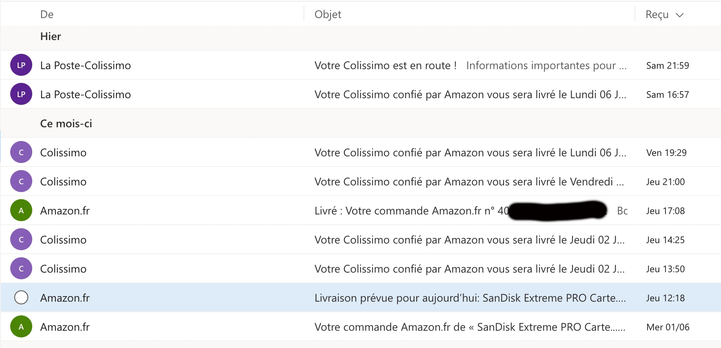Viewport: 721px width, 348px height.
Task: Sort by the Reçu column chevron
Action: point(680,15)
